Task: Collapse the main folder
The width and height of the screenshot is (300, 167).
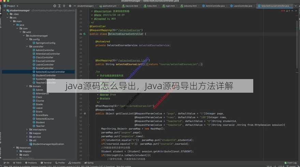Action: (11, 21)
